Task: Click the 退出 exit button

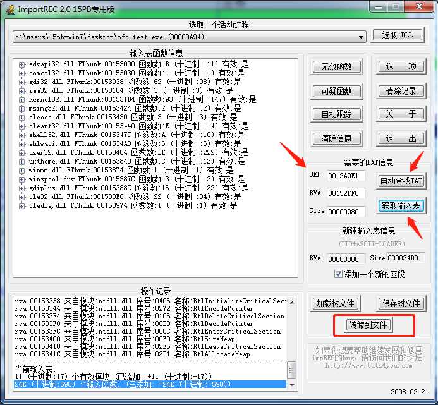Action: (401, 138)
